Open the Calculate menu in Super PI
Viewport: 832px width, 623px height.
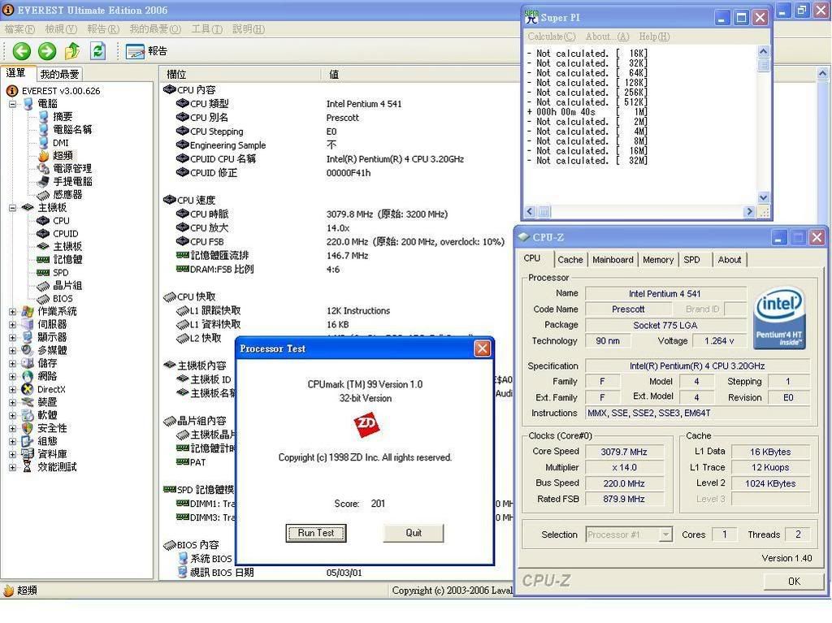[x=552, y=37]
